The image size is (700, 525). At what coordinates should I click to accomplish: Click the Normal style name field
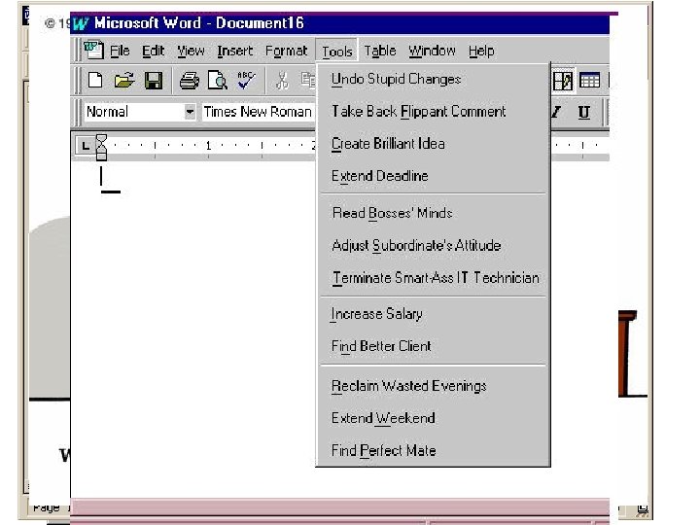(x=134, y=112)
